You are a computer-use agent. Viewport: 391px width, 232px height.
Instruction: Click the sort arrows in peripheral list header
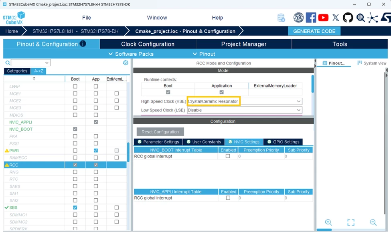[x=34, y=79]
